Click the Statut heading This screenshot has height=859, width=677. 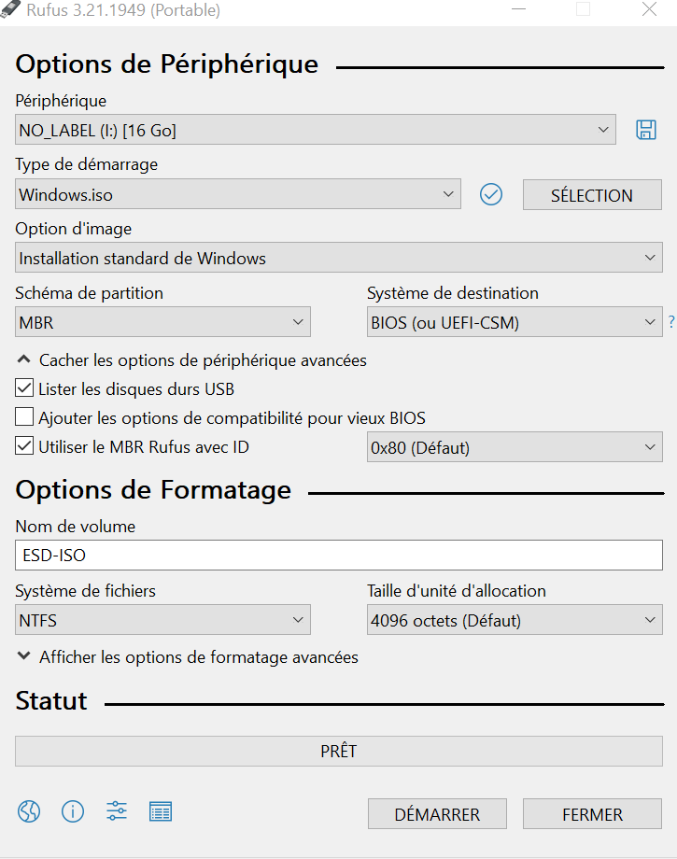51,700
